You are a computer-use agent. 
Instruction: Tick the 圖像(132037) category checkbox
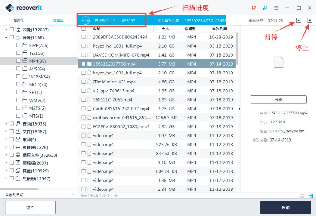click(11, 30)
